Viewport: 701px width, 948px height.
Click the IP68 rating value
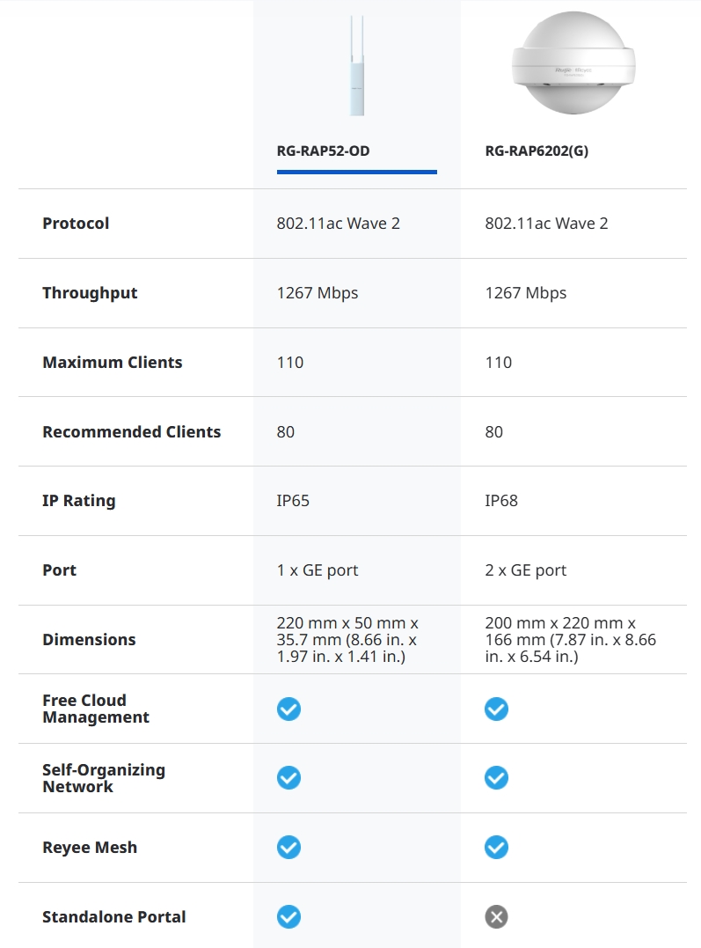coord(501,501)
